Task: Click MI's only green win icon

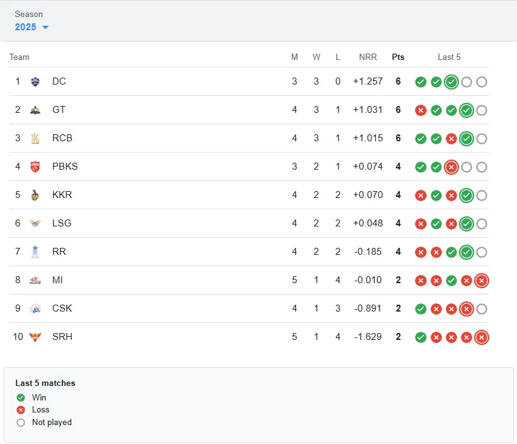Action: click(x=451, y=281)
